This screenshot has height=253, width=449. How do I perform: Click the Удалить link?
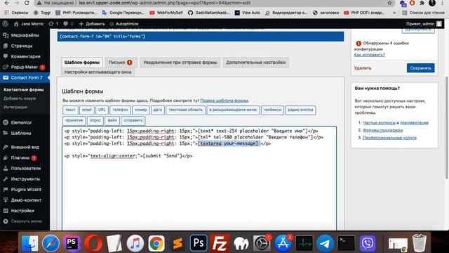363,68
